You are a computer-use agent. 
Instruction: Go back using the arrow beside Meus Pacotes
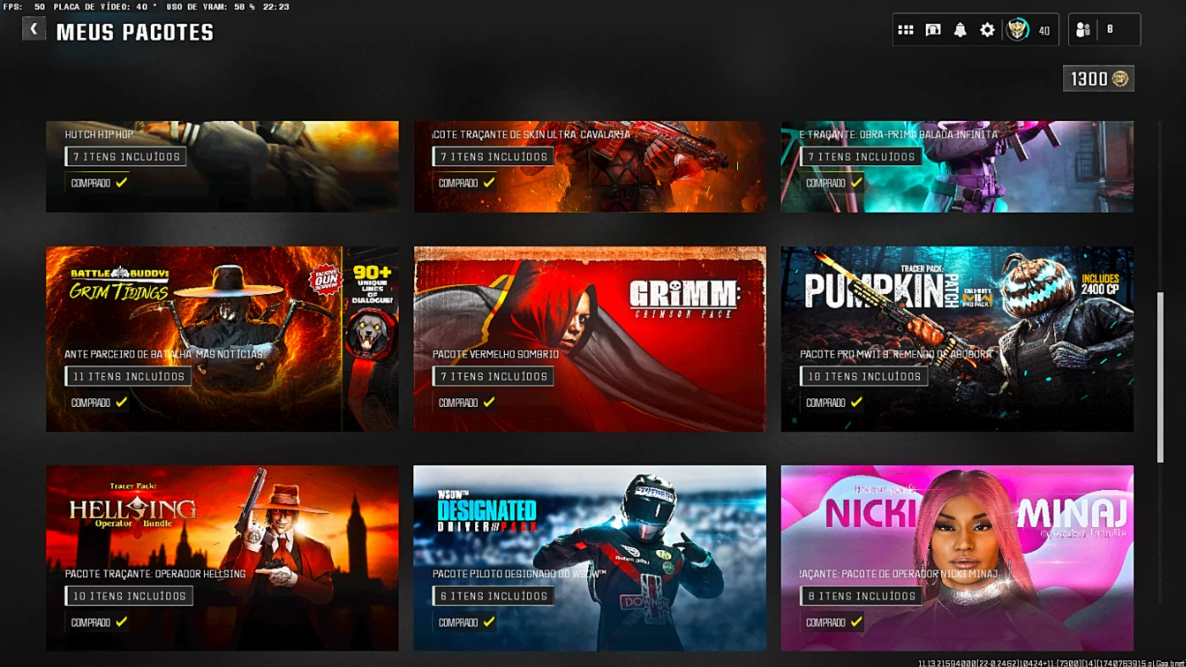click(x=33, y=29)
